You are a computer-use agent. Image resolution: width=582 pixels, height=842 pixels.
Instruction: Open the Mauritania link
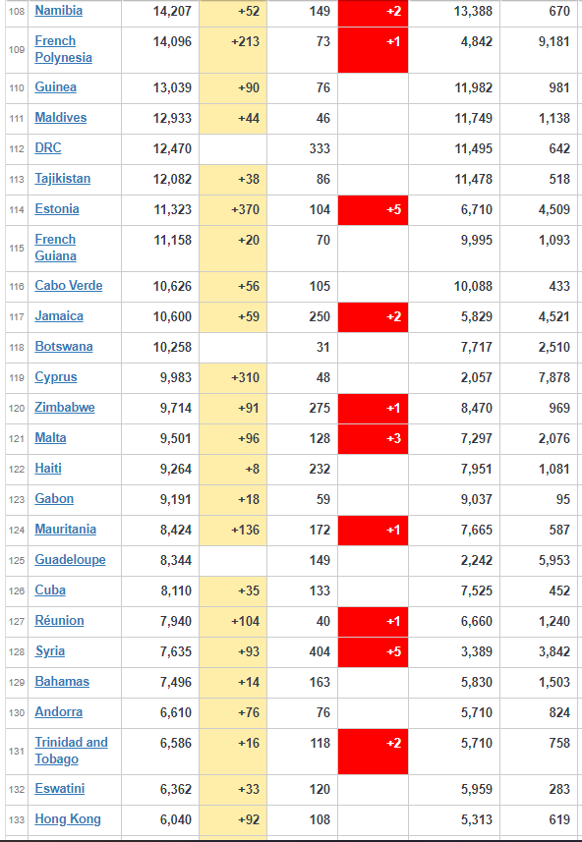[x=66, y=529]
